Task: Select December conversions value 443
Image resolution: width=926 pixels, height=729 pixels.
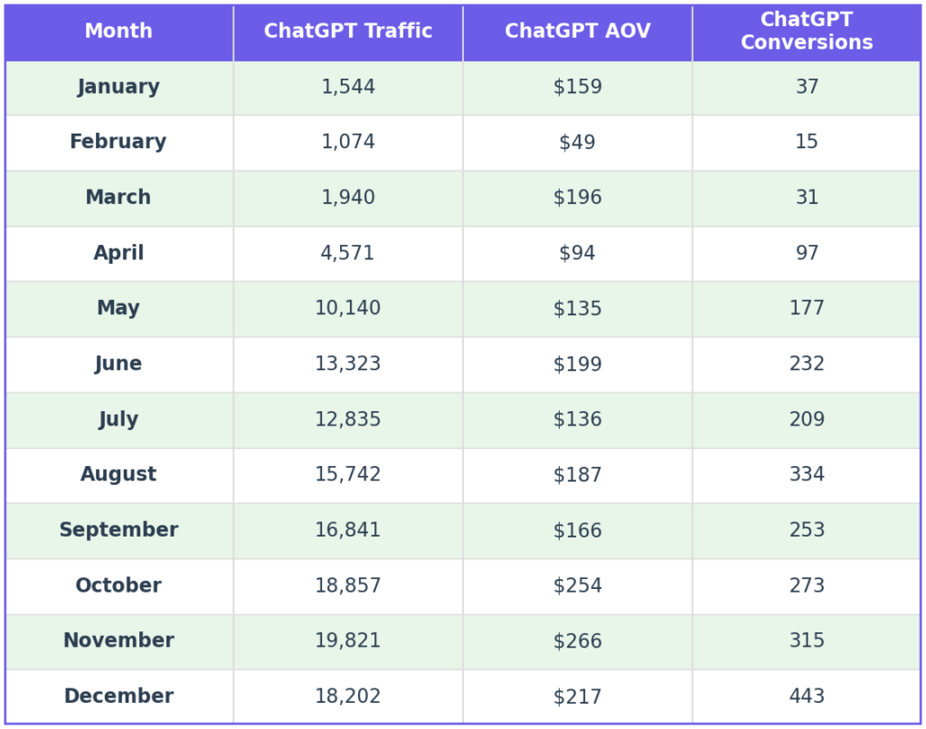Action: [807, 696]
